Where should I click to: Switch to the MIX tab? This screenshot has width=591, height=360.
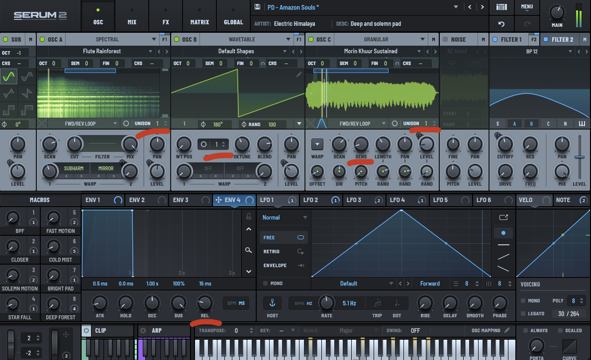click(x=132, y=15)
